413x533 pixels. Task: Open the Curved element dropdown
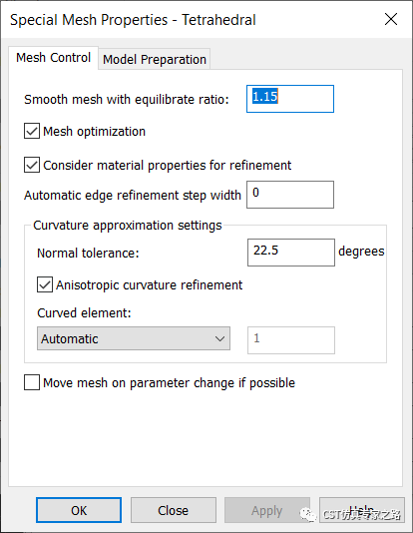[x=134, y=338]
